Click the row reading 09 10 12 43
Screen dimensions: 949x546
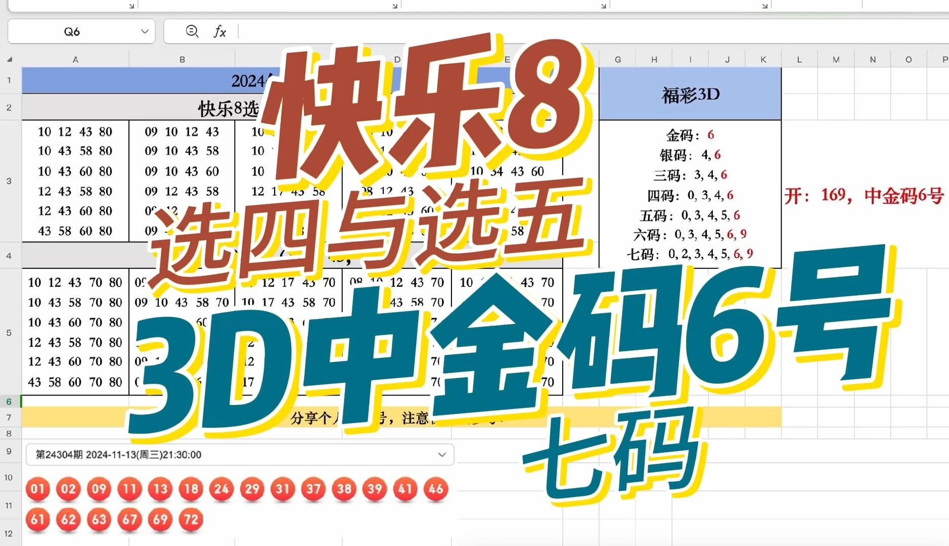click(182, 132)
